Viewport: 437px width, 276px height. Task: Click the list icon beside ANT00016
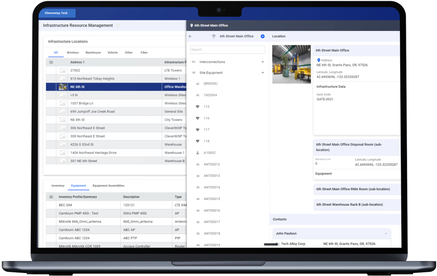[198, 211]
